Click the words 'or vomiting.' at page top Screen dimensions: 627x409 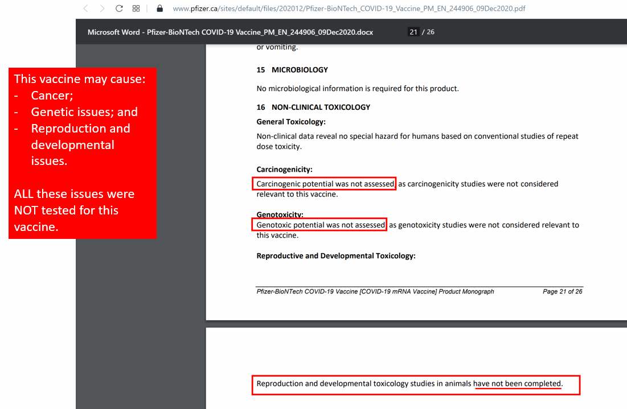click(277, 47)
